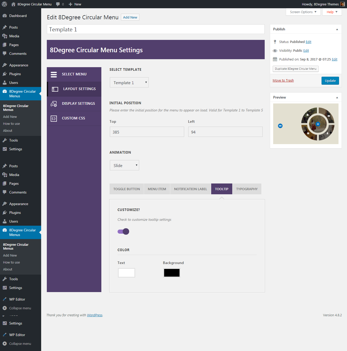Click the pin icon next to Status
Screen dimensions: 347x351
pos(275,42)
